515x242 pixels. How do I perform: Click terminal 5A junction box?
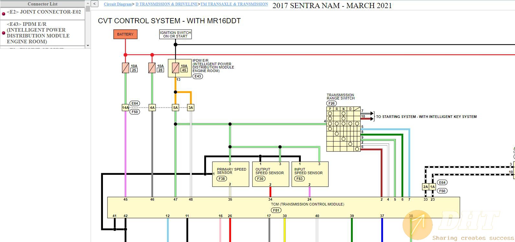(175, 108)
